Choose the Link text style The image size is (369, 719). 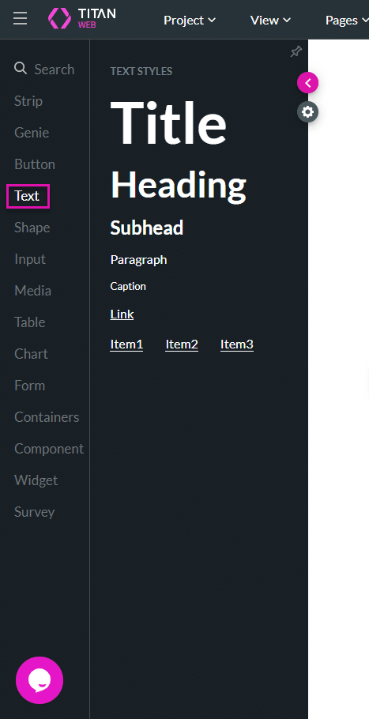click(x=122, y=314)
